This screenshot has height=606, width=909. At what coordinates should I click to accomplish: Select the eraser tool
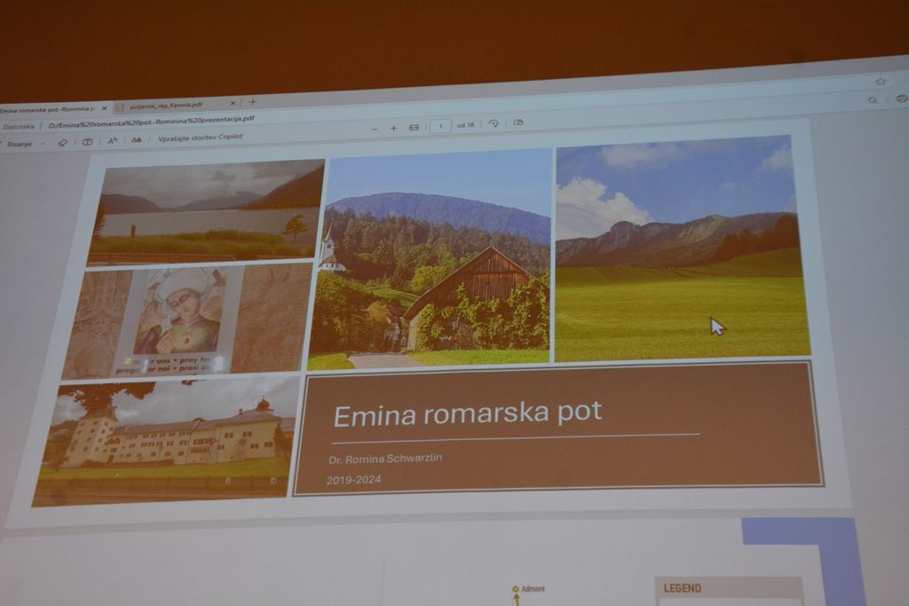click(62, 142)
